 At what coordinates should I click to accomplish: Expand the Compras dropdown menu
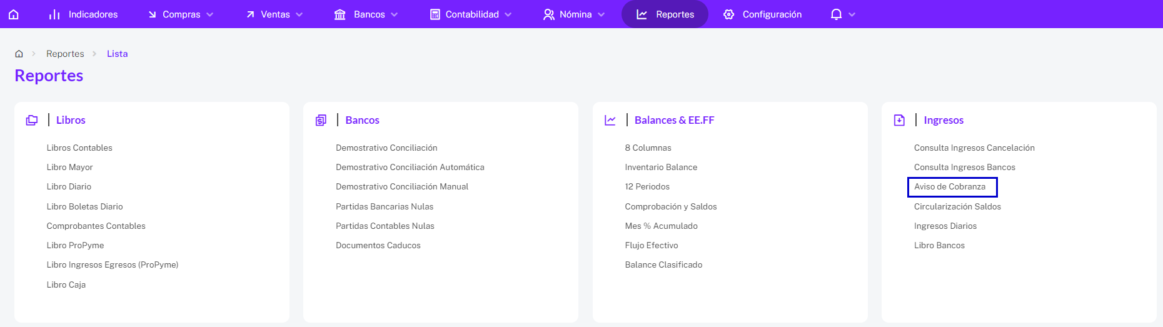pos(181,14)
